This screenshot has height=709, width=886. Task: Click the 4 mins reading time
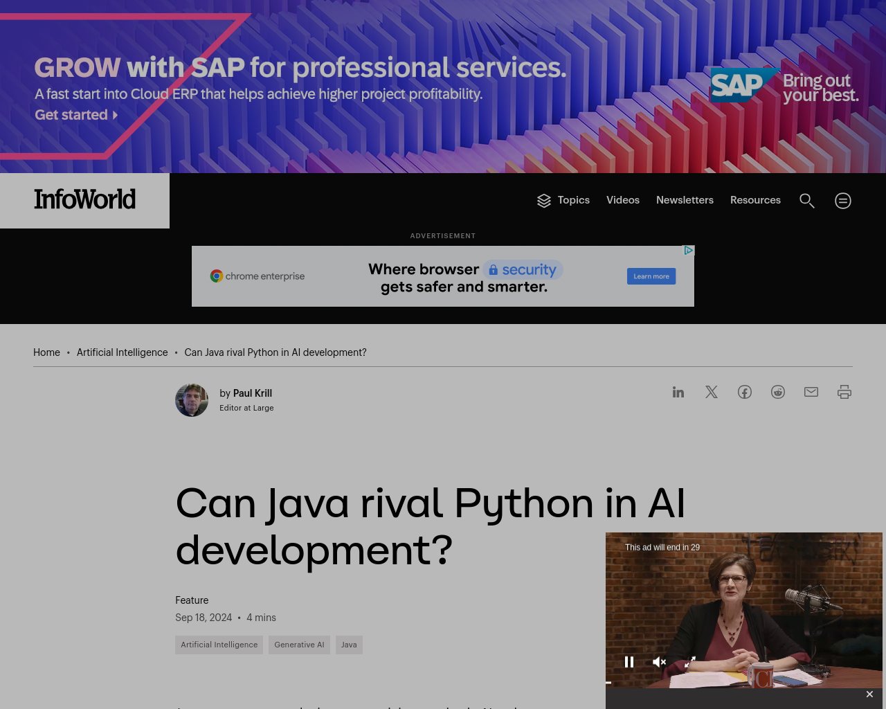[x=261, y=618]
